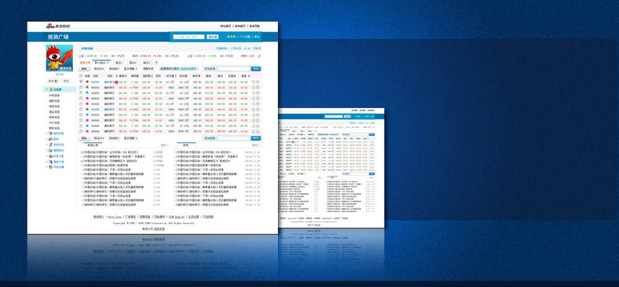Tick the select-all checkbox in the table header
Image resolution: width=619 pixels, height=287 pixels.
tap(81, 75)
